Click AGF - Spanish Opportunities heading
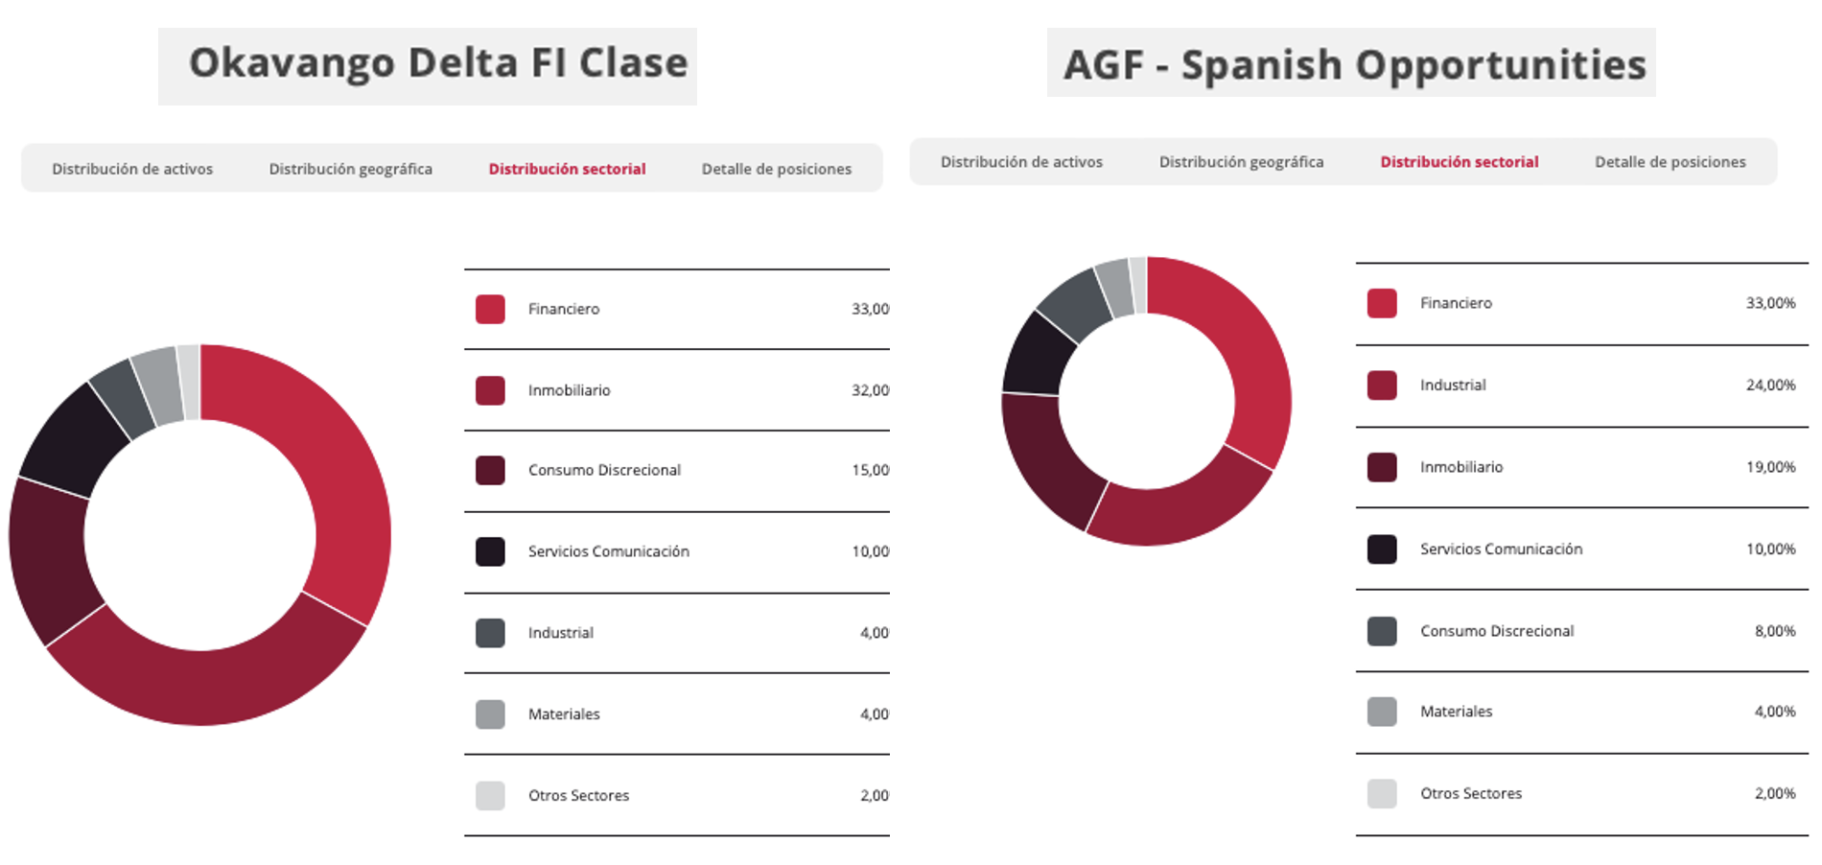The height and width of the screenshot is (865, 1822). tap(1354, 65)
